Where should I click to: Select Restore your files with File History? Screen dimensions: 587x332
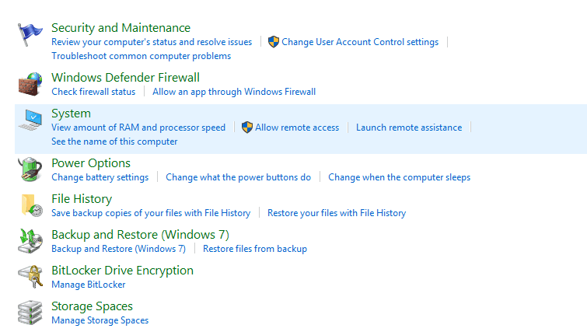337,213
